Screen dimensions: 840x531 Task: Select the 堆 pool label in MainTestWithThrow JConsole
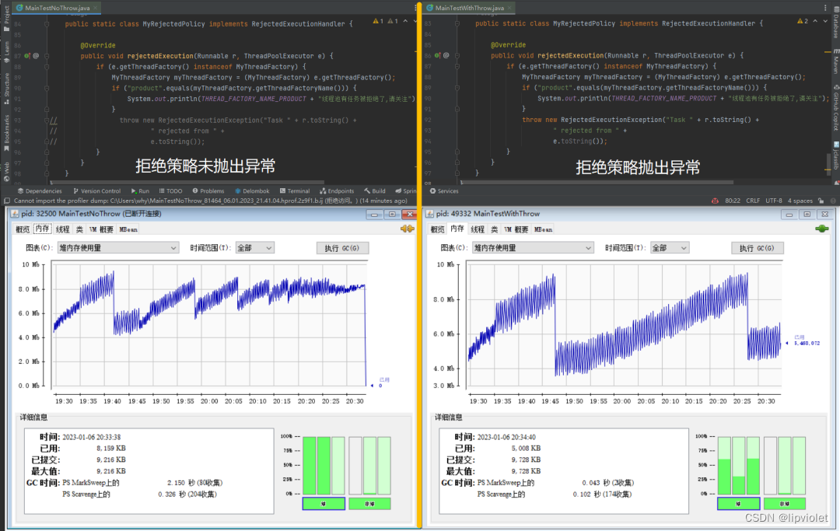point(738,504)
